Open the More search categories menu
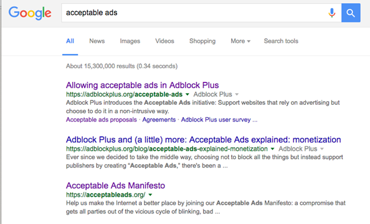370x224 pixels. coord(240,41)
